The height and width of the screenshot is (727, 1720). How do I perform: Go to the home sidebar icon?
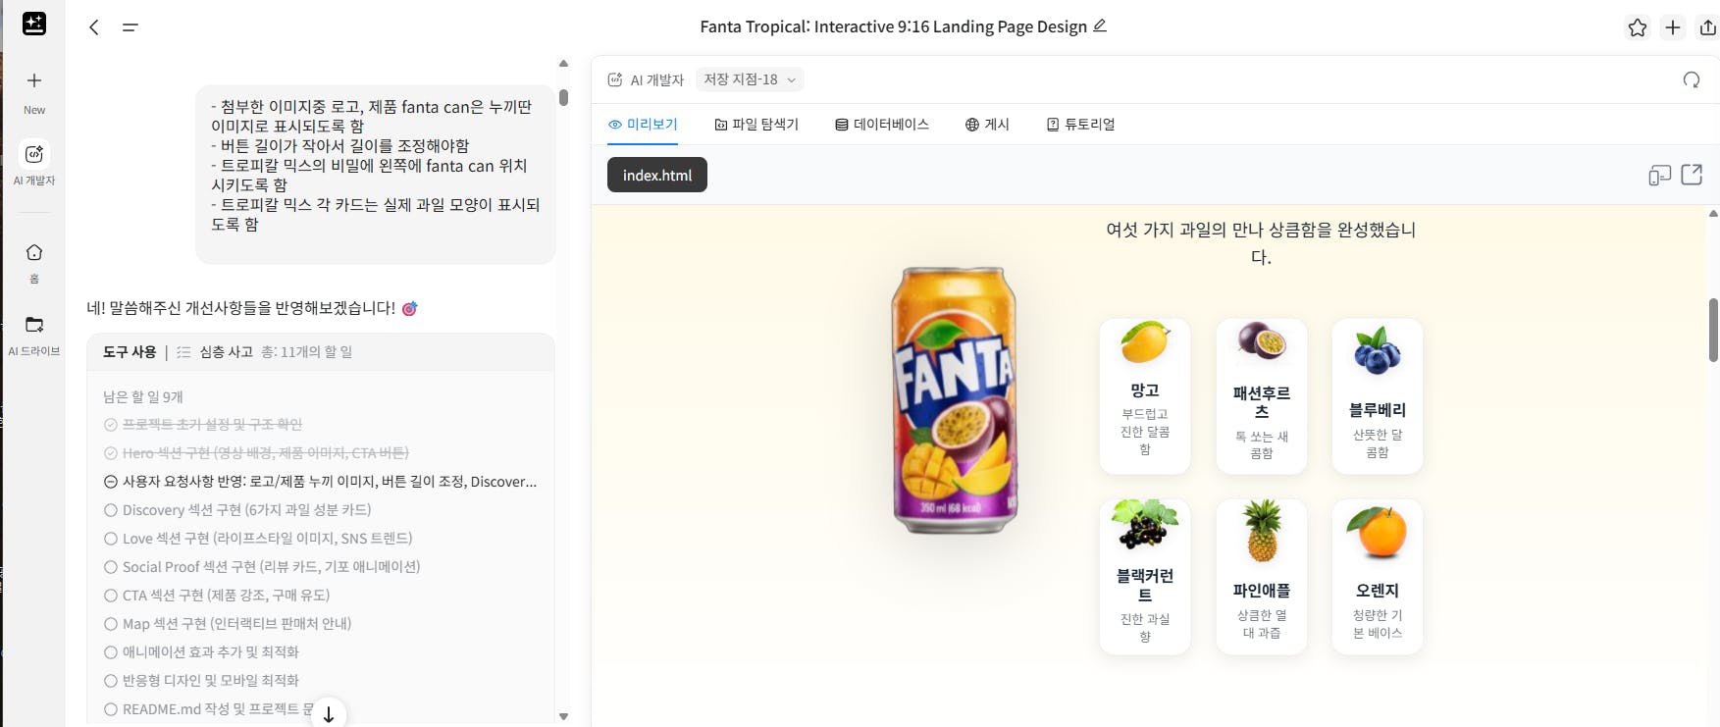(x=34, y=252)
